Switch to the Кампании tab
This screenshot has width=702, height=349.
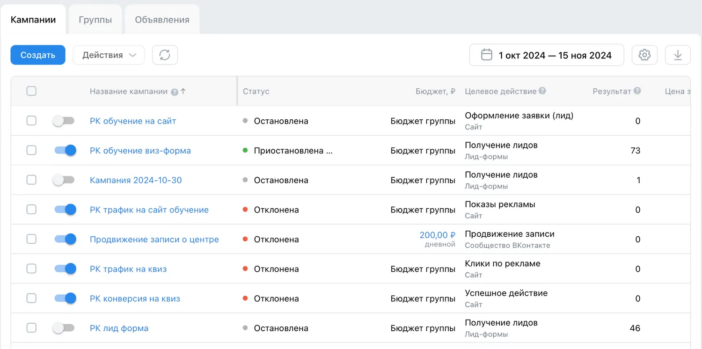[33, 20]
